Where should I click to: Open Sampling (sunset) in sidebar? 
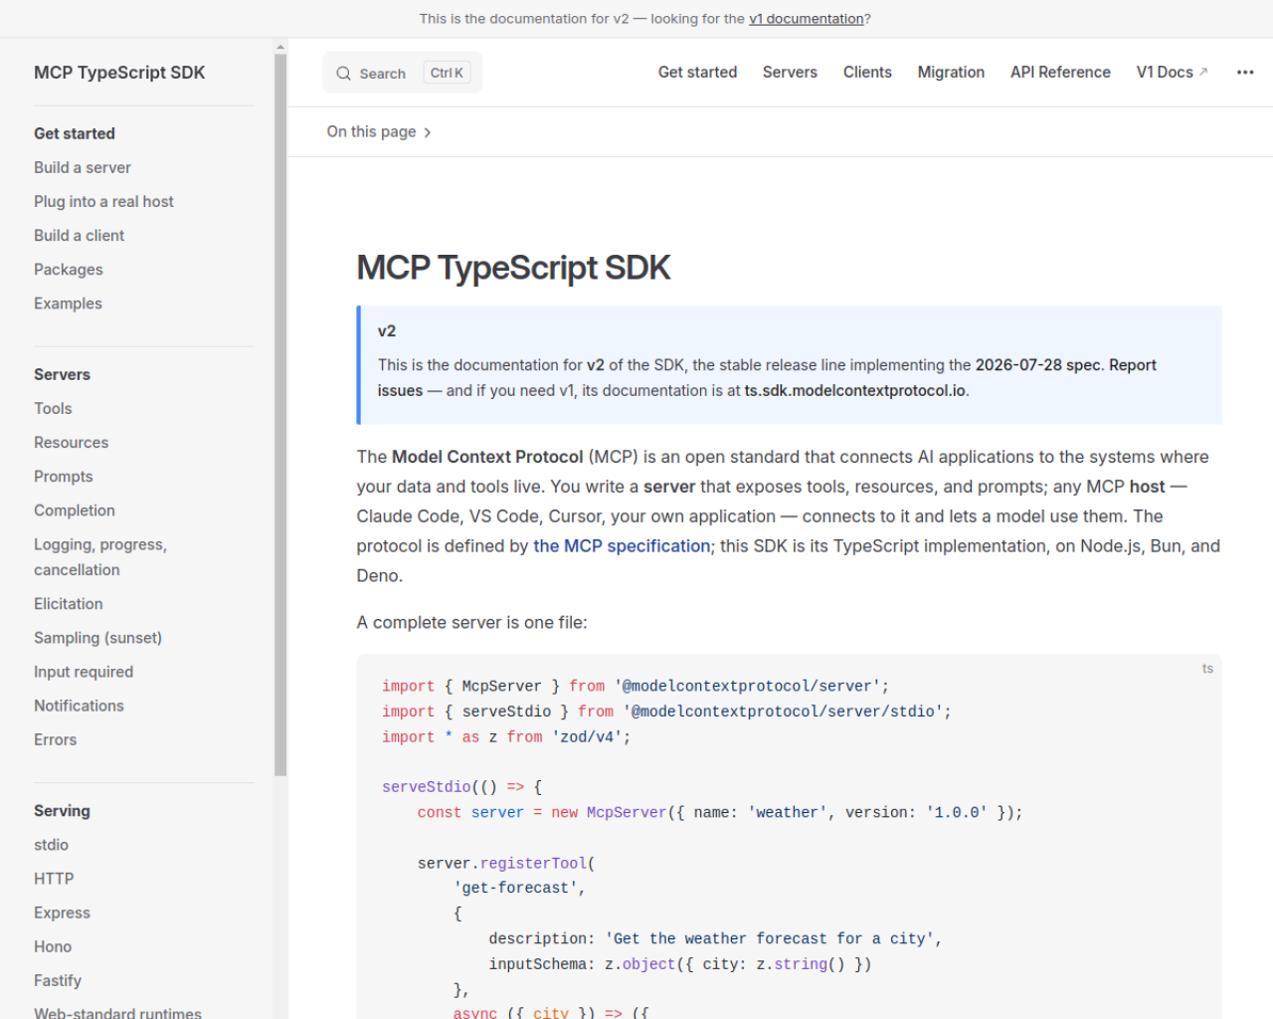pyautogui.click(x=97, y=638)
